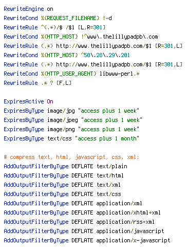Click the first www.thelillypadpb.com redirect URL
This screenshot has width=187, height=249.
(x=104, y=46)
